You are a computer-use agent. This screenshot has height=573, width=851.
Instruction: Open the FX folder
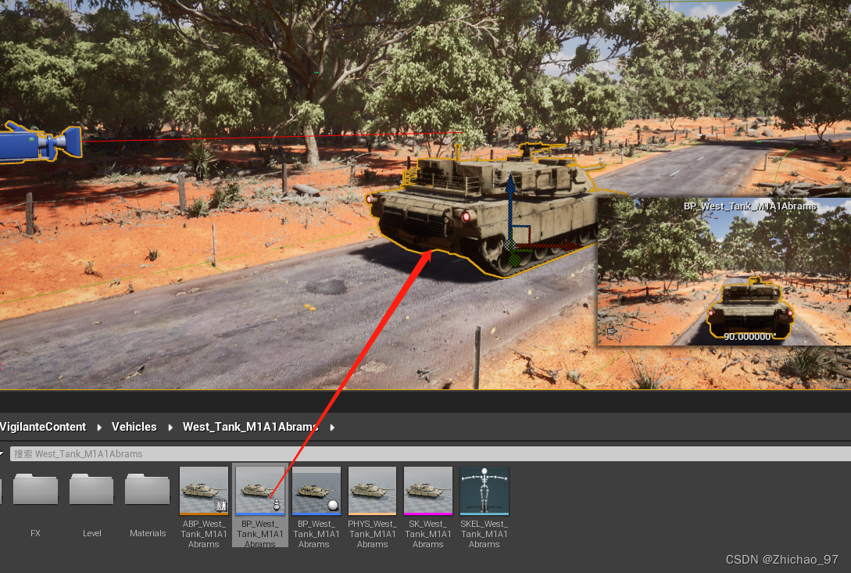35,489
